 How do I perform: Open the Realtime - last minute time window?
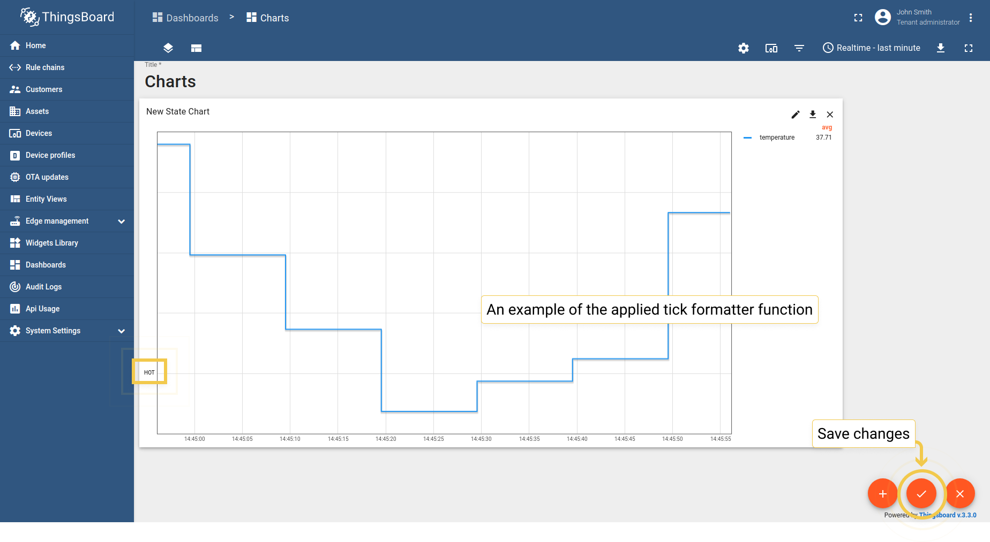click(x=872, y=48)
